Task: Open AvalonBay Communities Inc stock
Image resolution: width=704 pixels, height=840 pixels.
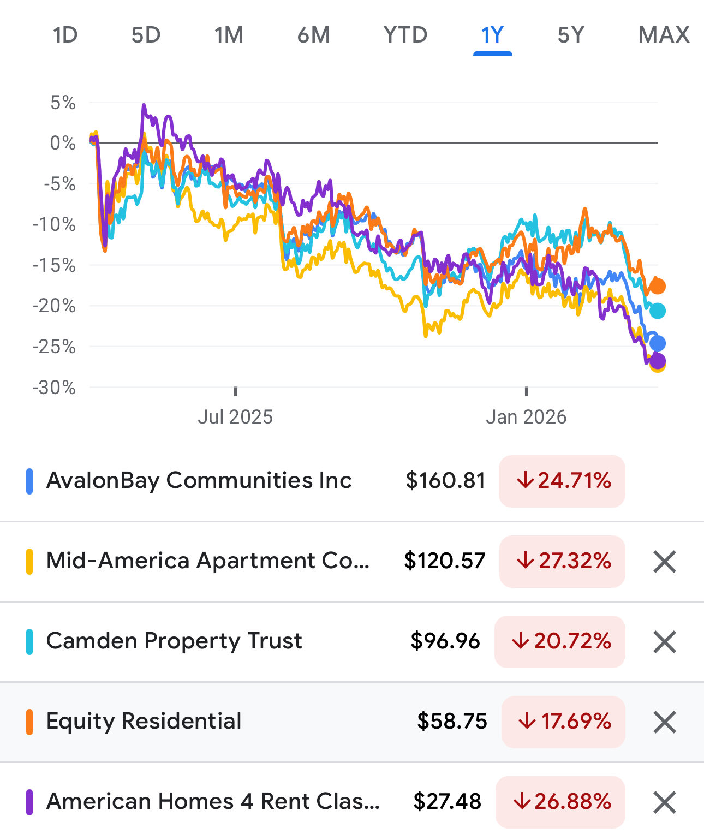Action: tap(199, 481)
